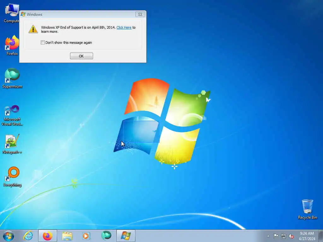Click the Windows flag icon in dialog title
Image resolution: width=323 pixels, height=242 pixels.
click(23, 14)
